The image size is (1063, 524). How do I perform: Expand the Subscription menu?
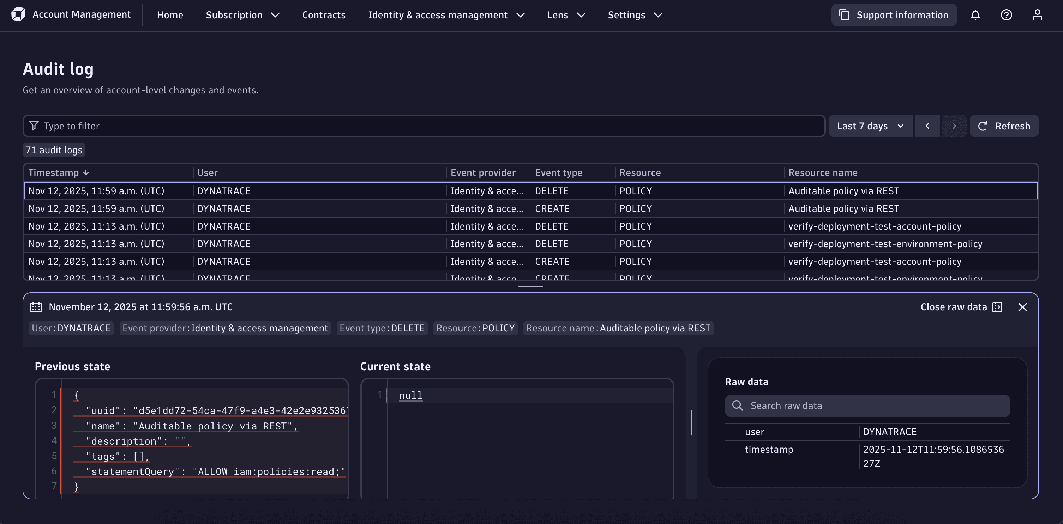(x=243, y=15)
